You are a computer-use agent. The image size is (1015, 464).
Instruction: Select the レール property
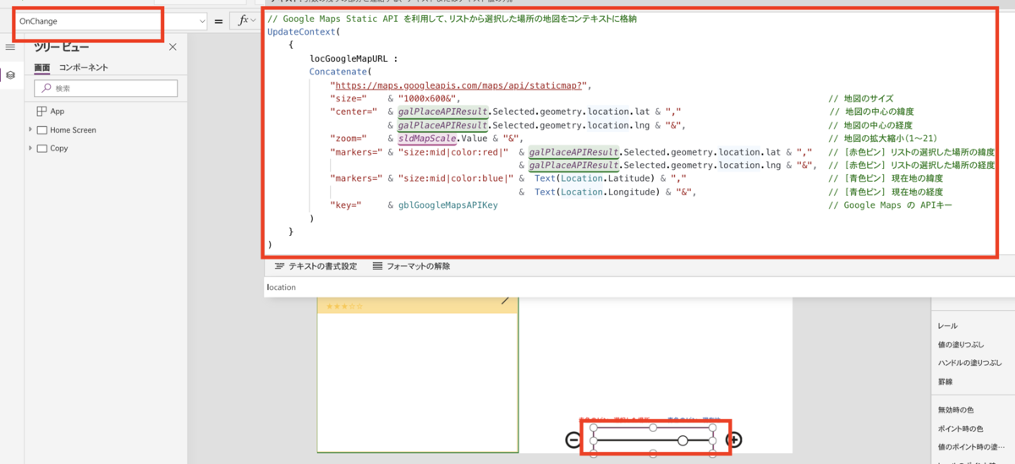tap(946, 325)
